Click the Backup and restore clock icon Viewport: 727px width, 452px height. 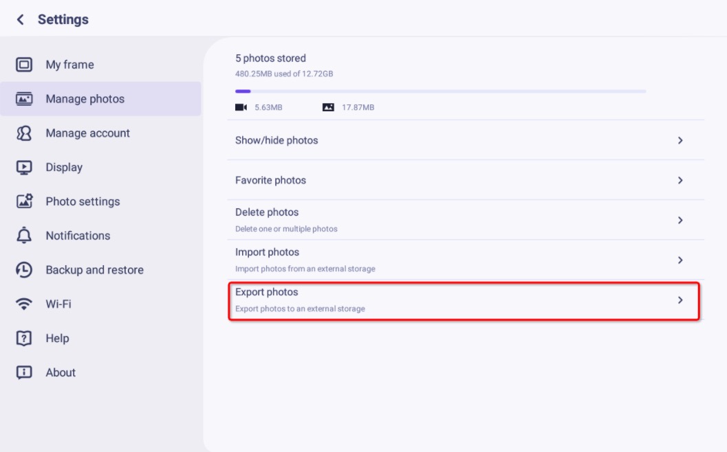[23, 269]
